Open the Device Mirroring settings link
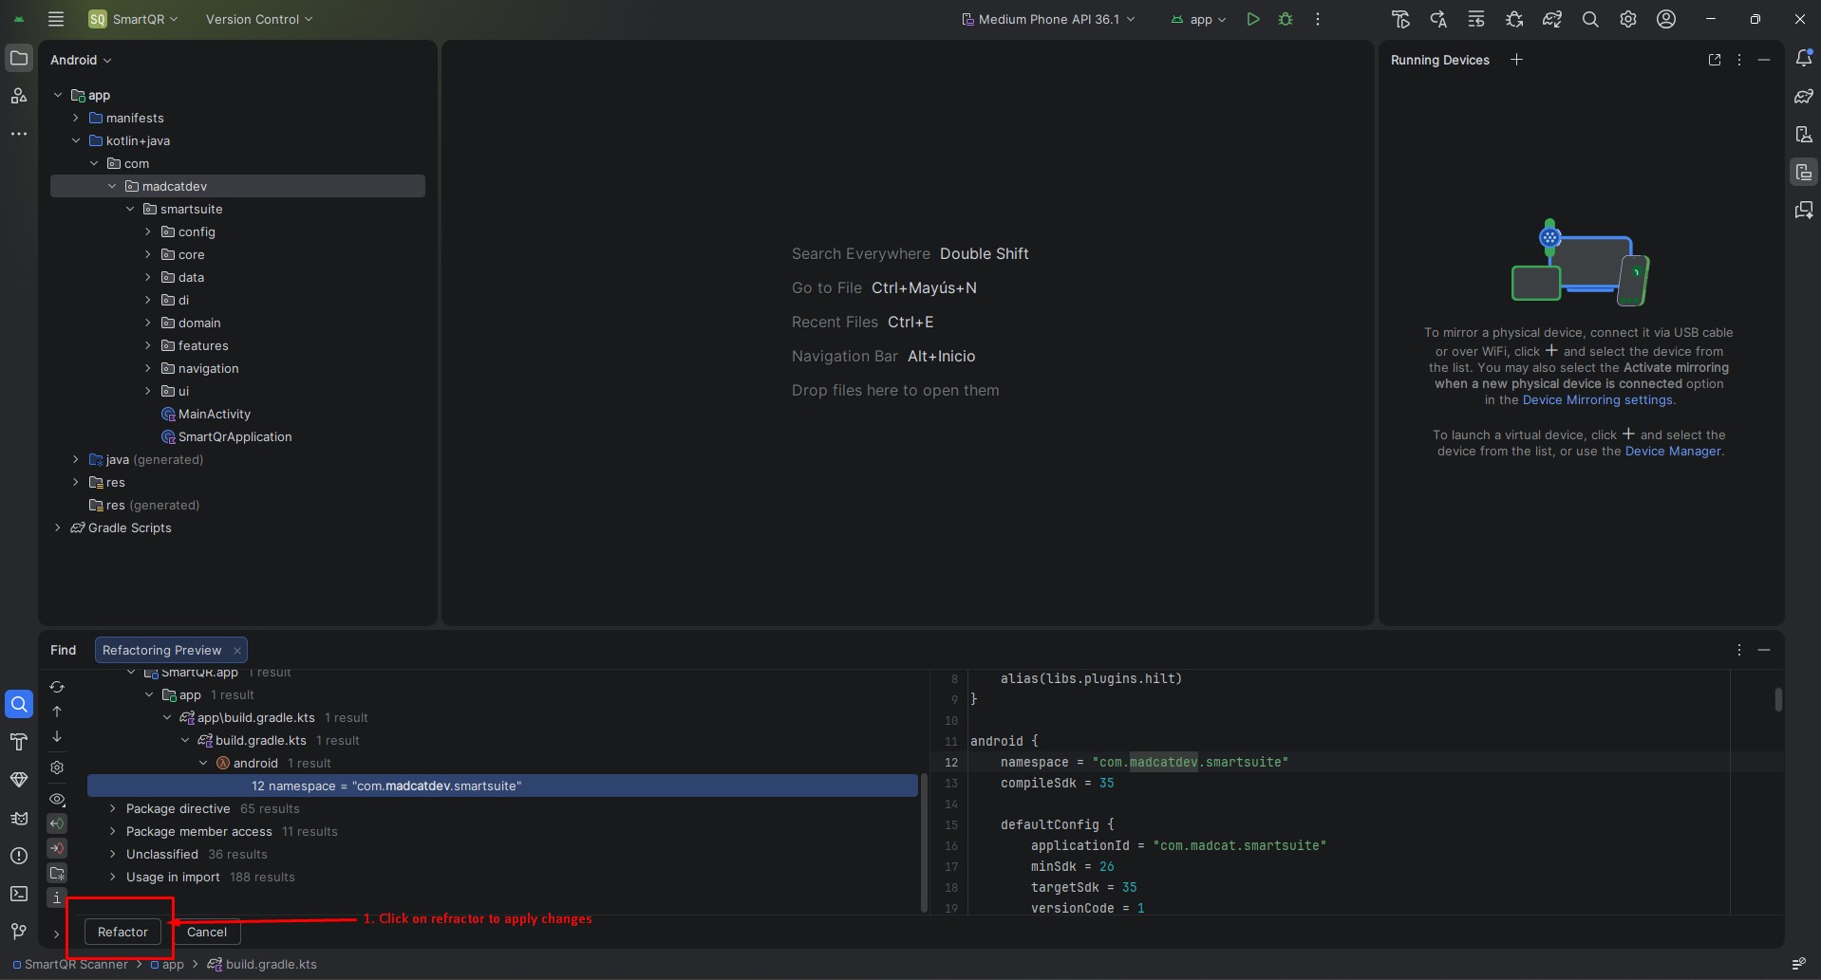The image size is (1821, 980). 1598,400
